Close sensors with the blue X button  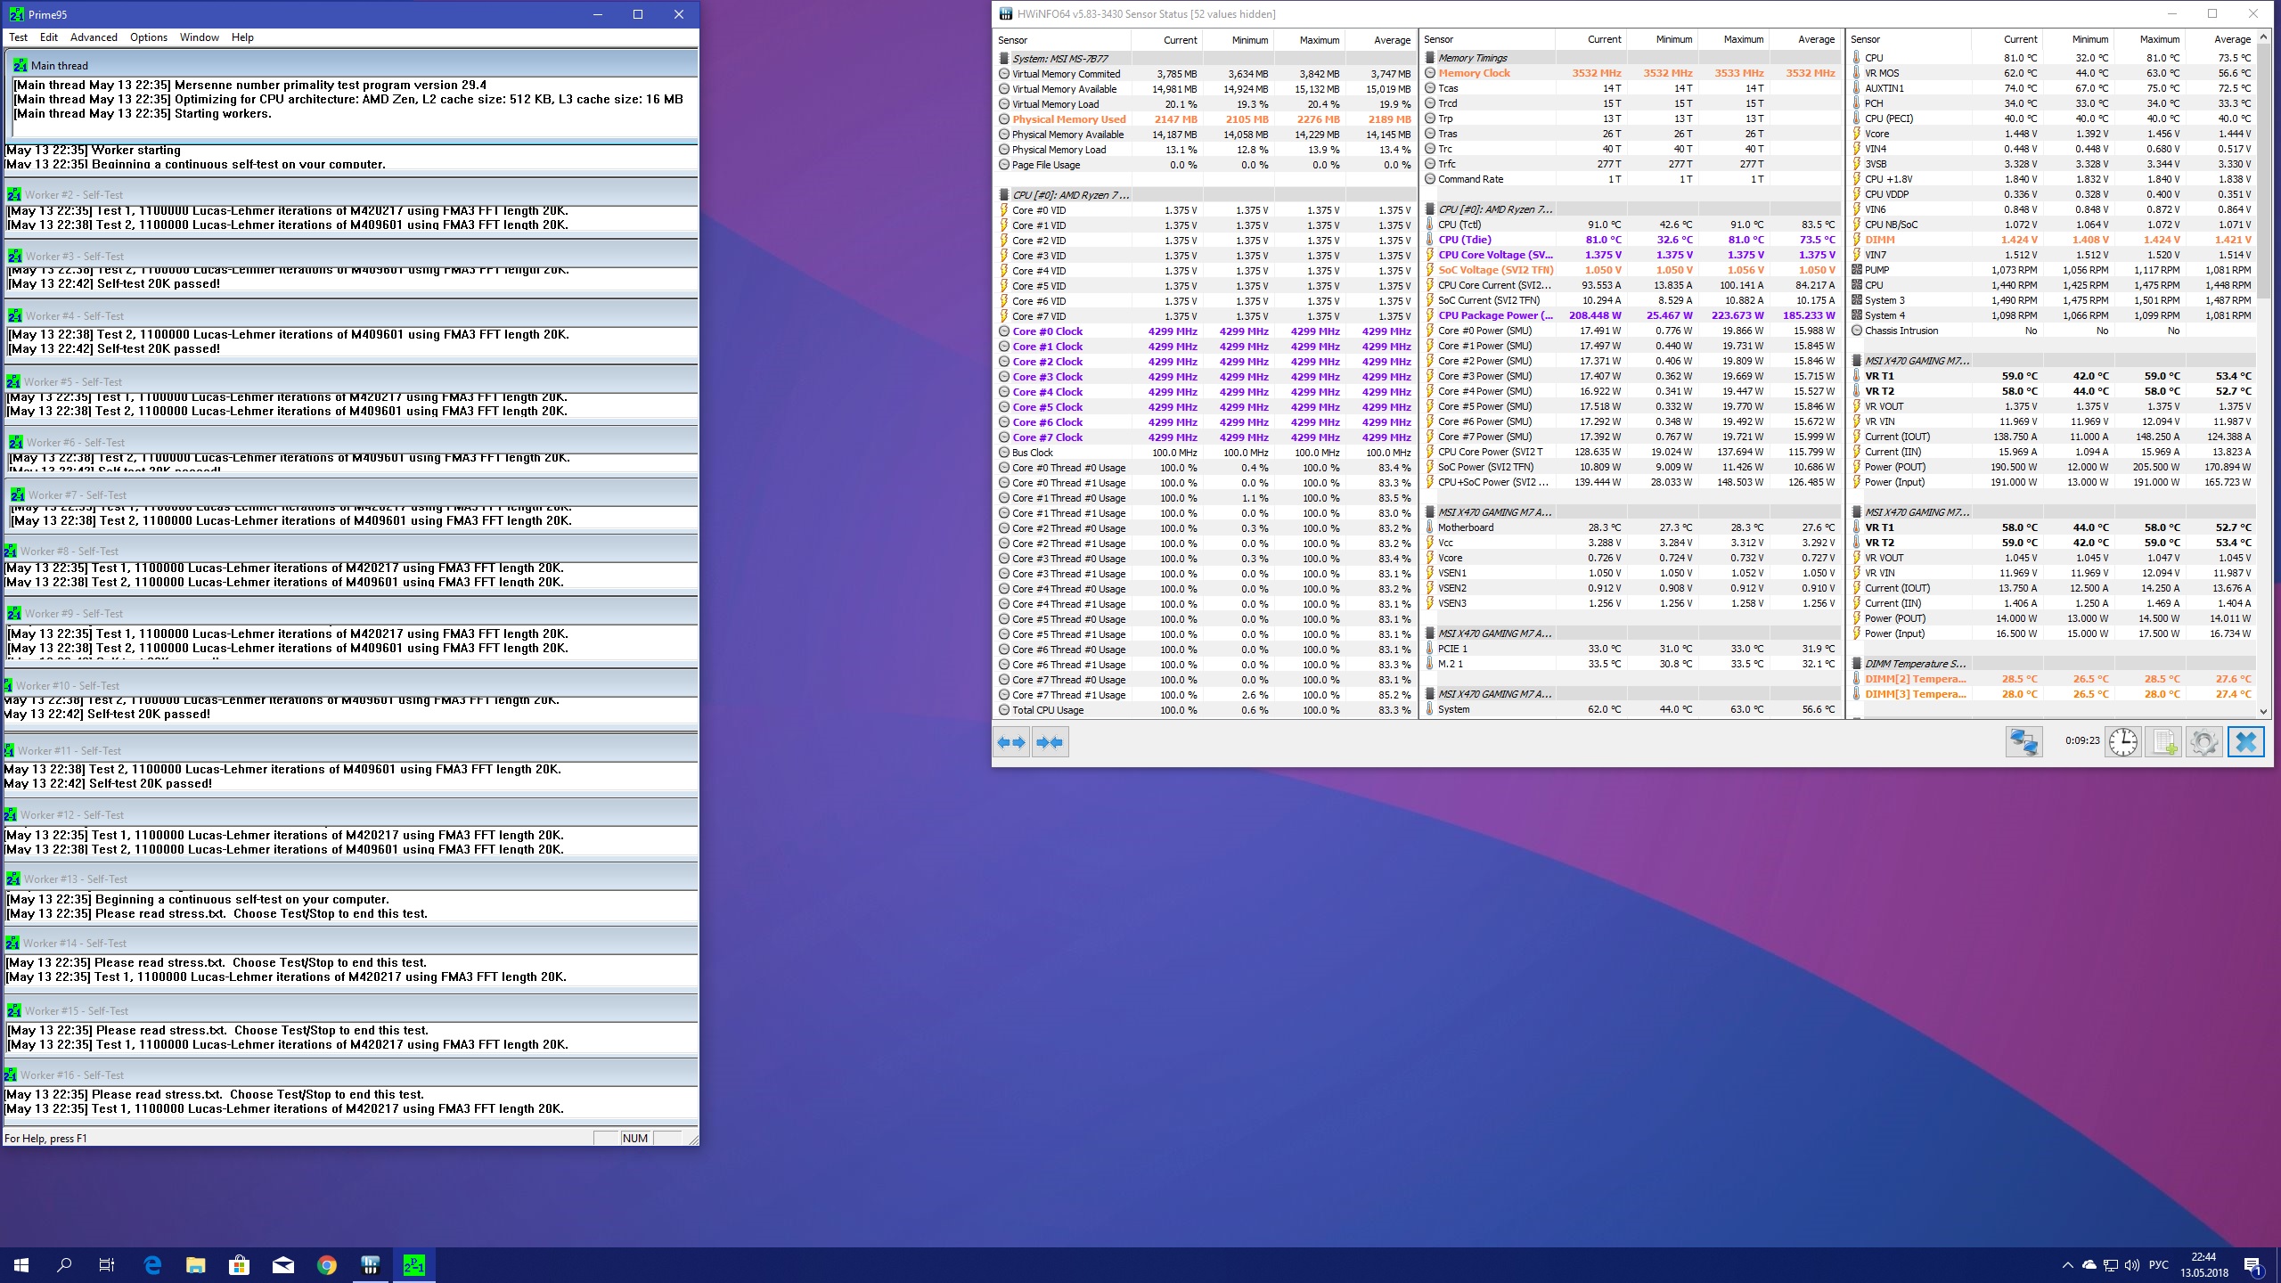(x=2245, y=742)
